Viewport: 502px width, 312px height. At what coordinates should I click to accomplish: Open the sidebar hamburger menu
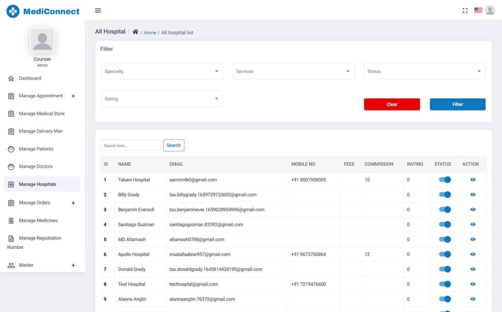[x=98, y=10]
